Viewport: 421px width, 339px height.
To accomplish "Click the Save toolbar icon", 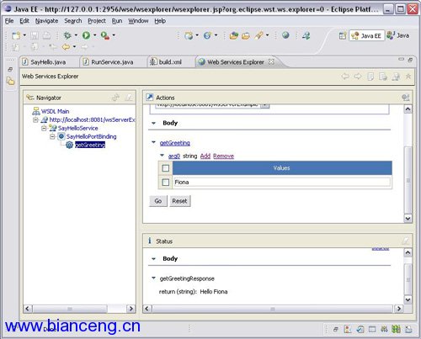I will tap(35, 35).
